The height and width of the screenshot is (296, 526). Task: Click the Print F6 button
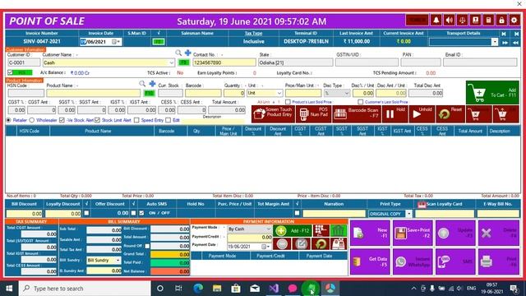pyautogui.click(x=499, y=261)
